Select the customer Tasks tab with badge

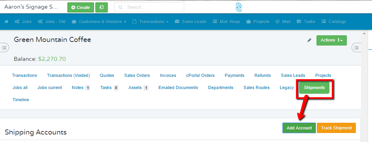[x=109, y=87]
